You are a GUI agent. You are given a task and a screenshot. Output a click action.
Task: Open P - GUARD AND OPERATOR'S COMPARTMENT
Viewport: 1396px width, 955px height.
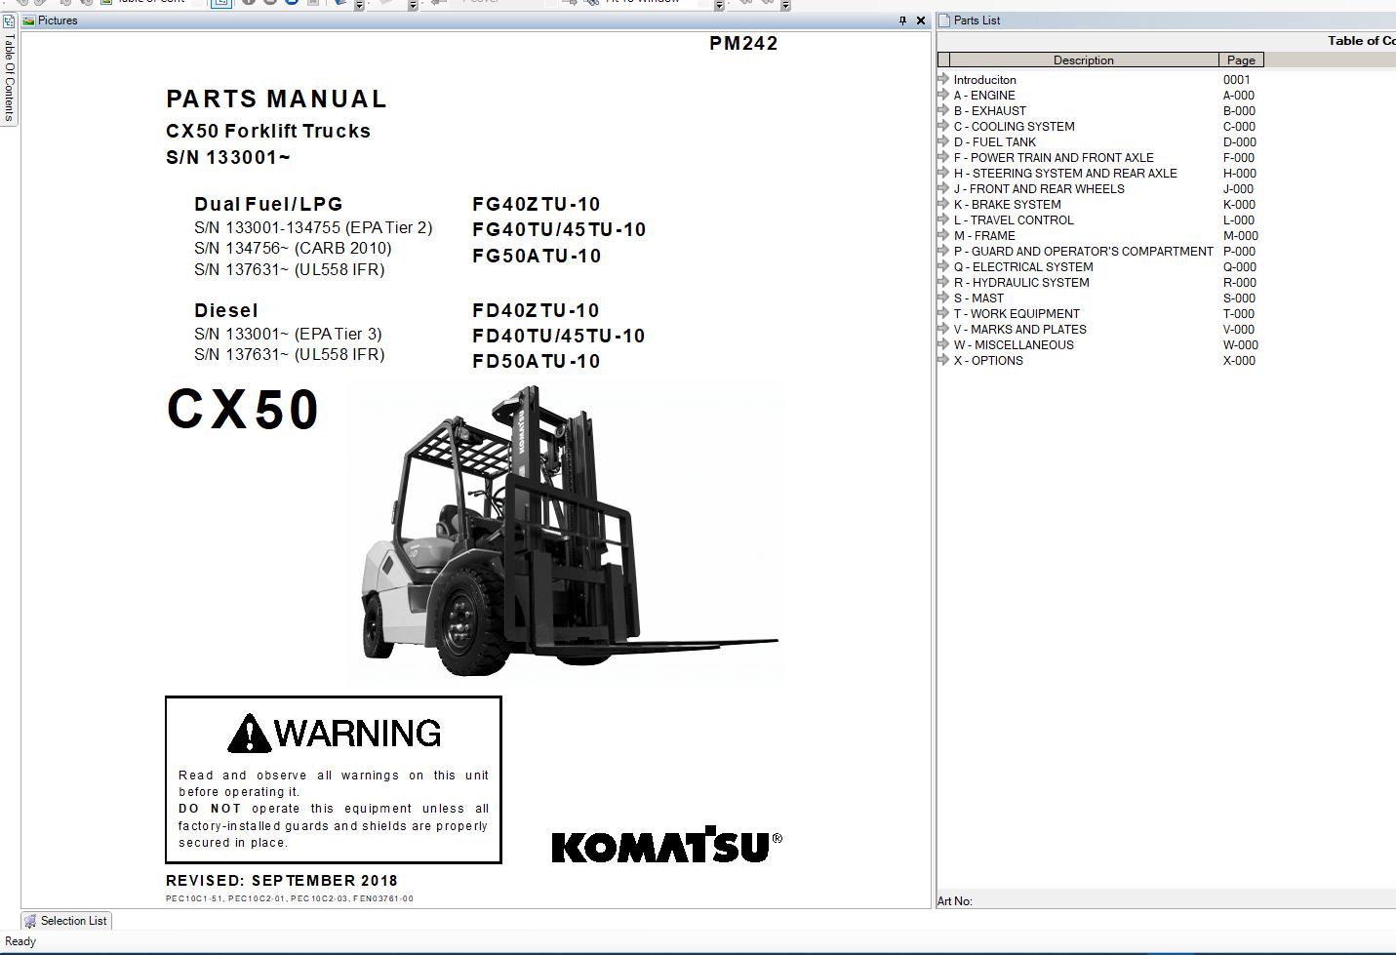point(1084,252)
